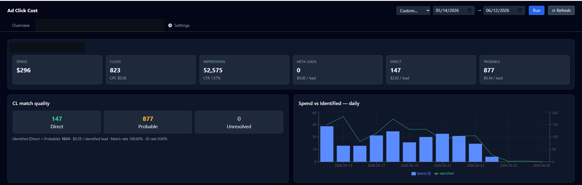Click the 2026-05-19 axis label
This screenshot has width=582, height=185.
409,165
